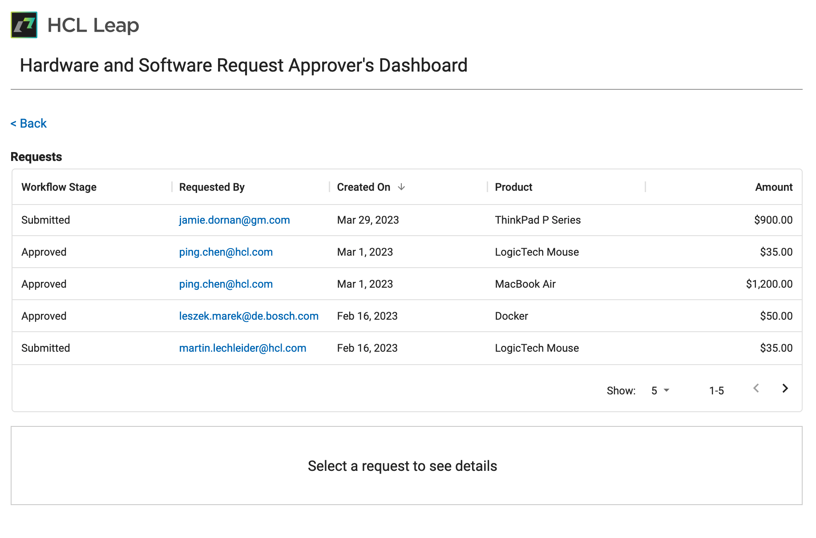This screenshot has width=816, height=538.
Task: Click the $900.00 amount cell
Action: pos(773,220)
